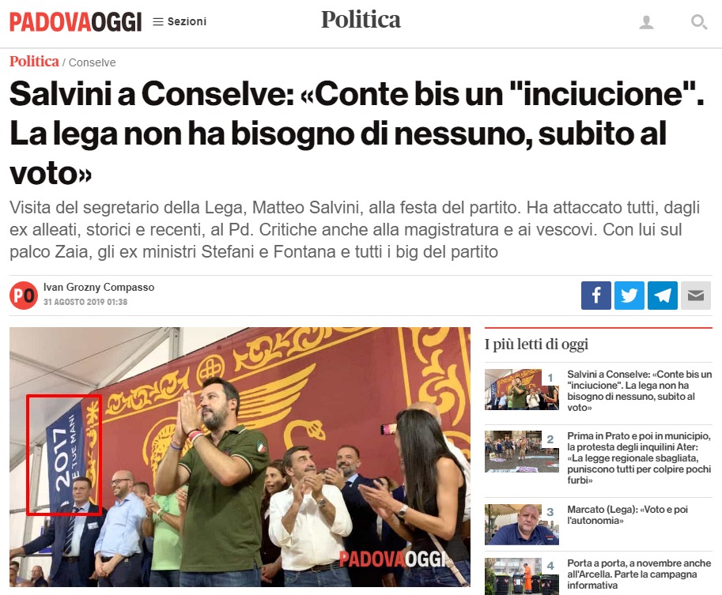Read top story Salvini a Conselve
Viewport: 722px width, 595px height.
(x=639, y=390)
